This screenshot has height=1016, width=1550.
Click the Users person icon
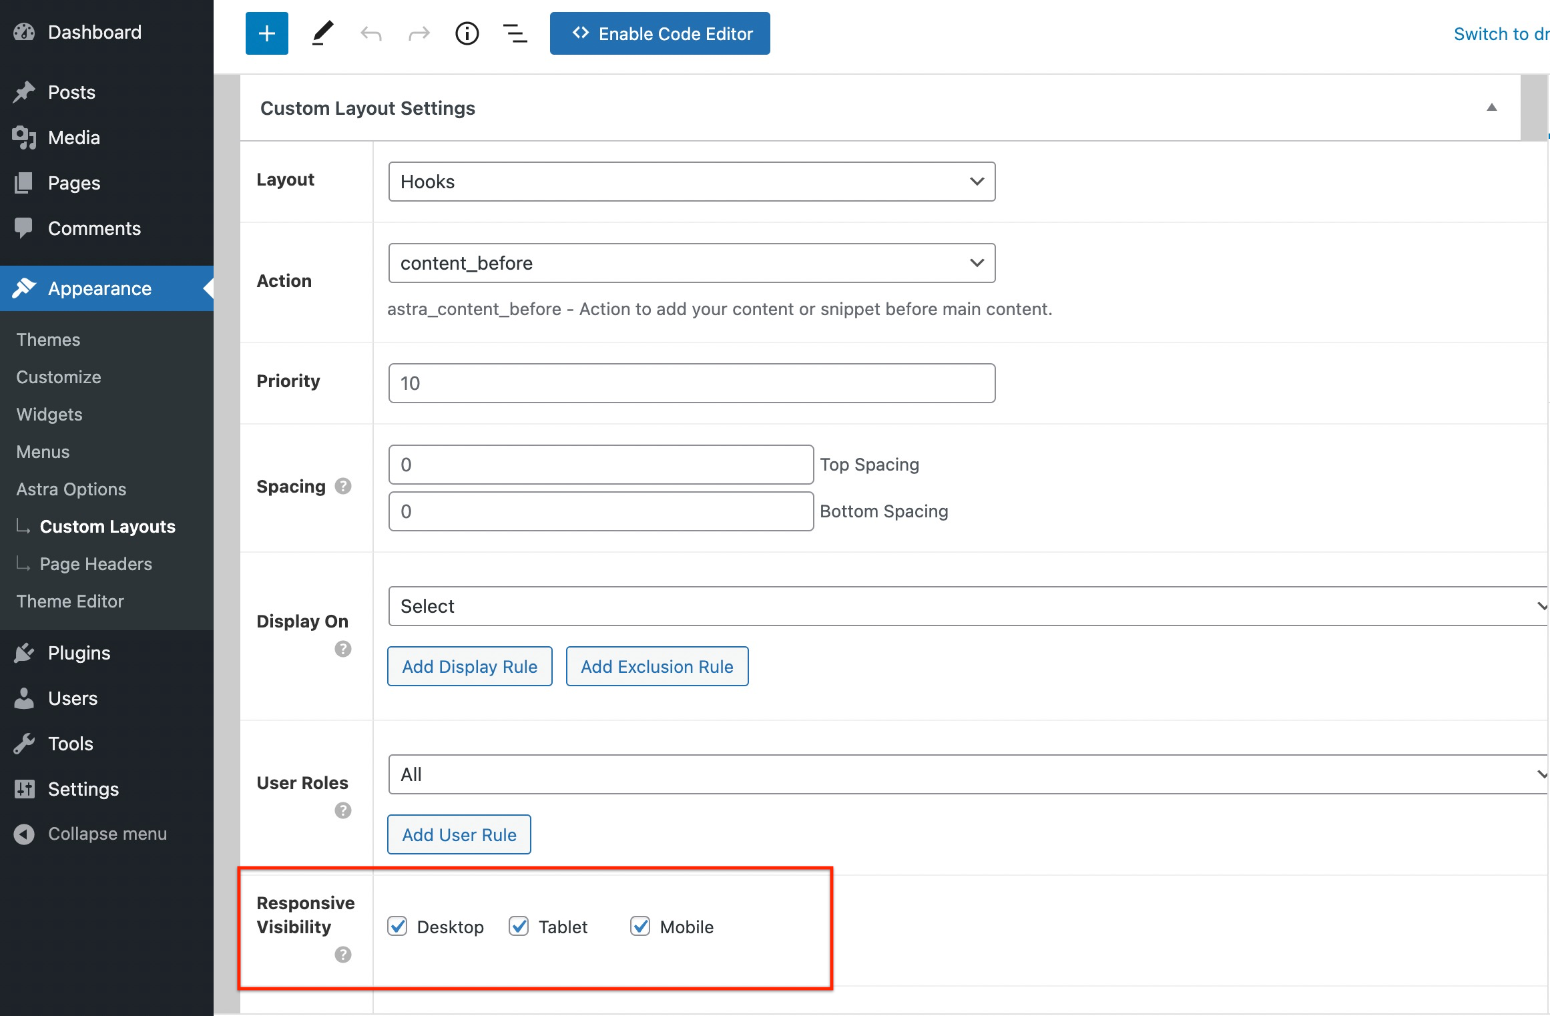tap(24, 698)
